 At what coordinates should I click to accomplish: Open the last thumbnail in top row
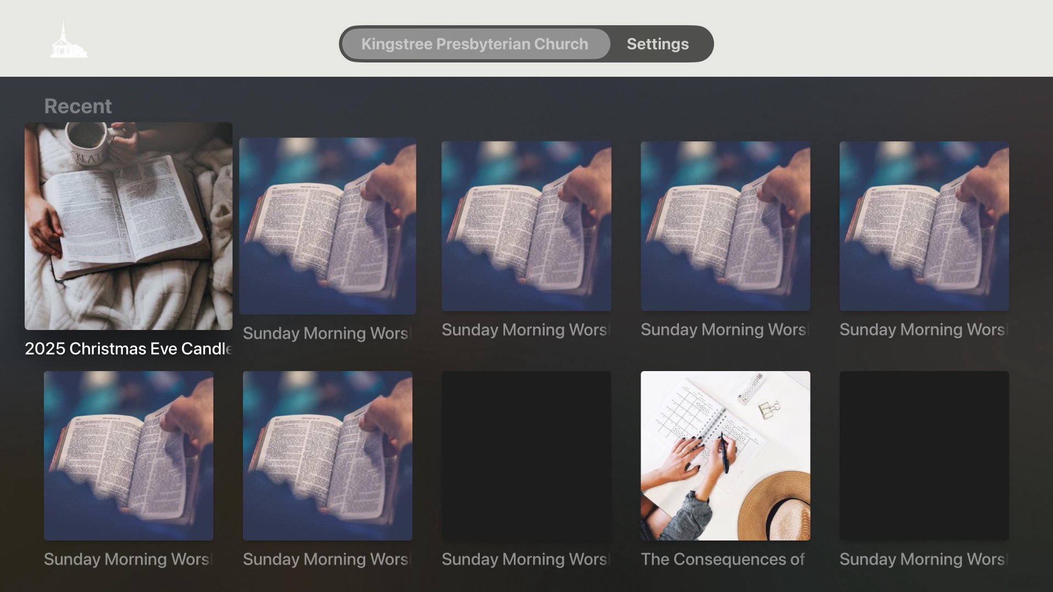[924, 226]
